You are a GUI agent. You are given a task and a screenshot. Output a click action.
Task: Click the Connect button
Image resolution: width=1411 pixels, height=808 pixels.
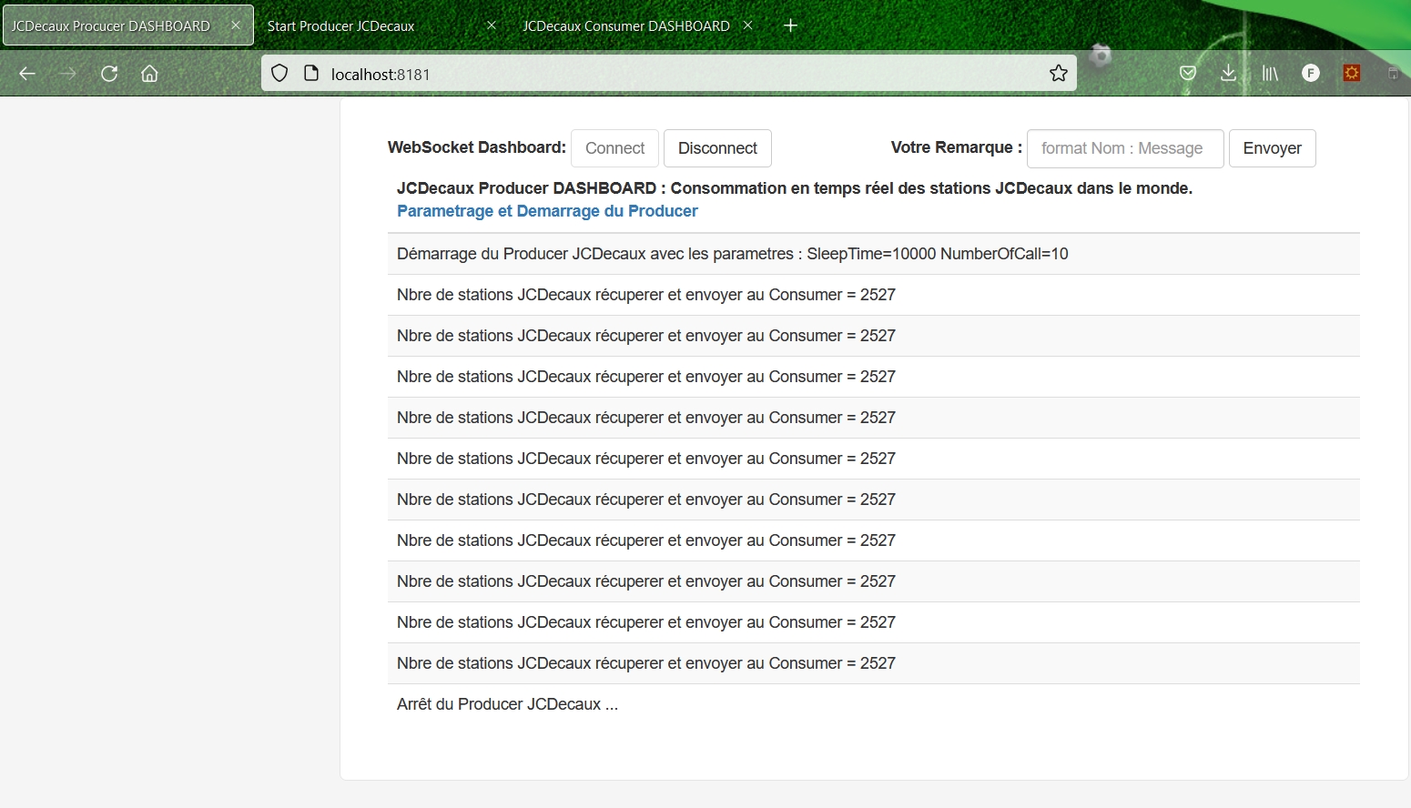point(614,148)
